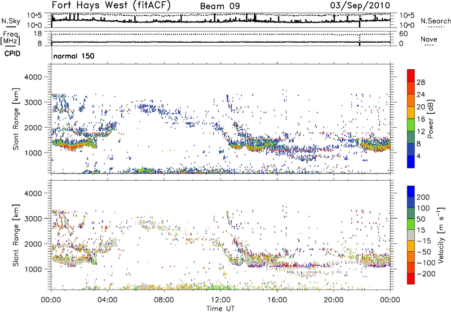Click the Velocity color bar value '50'
Screen dimensions: 451x312
tap(421, 219)
